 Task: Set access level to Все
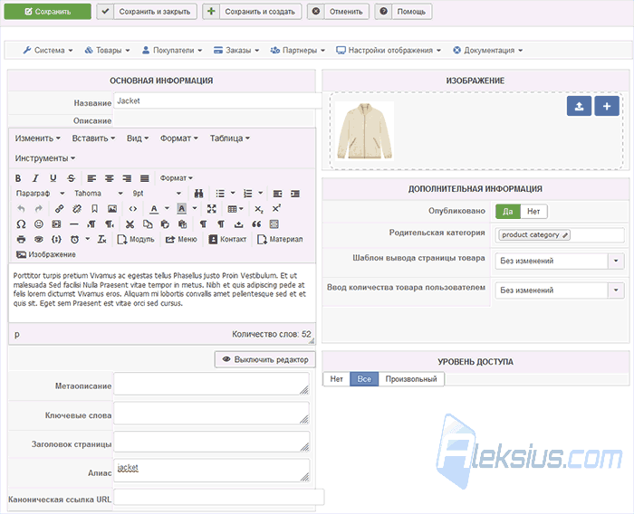click(364, 379)
